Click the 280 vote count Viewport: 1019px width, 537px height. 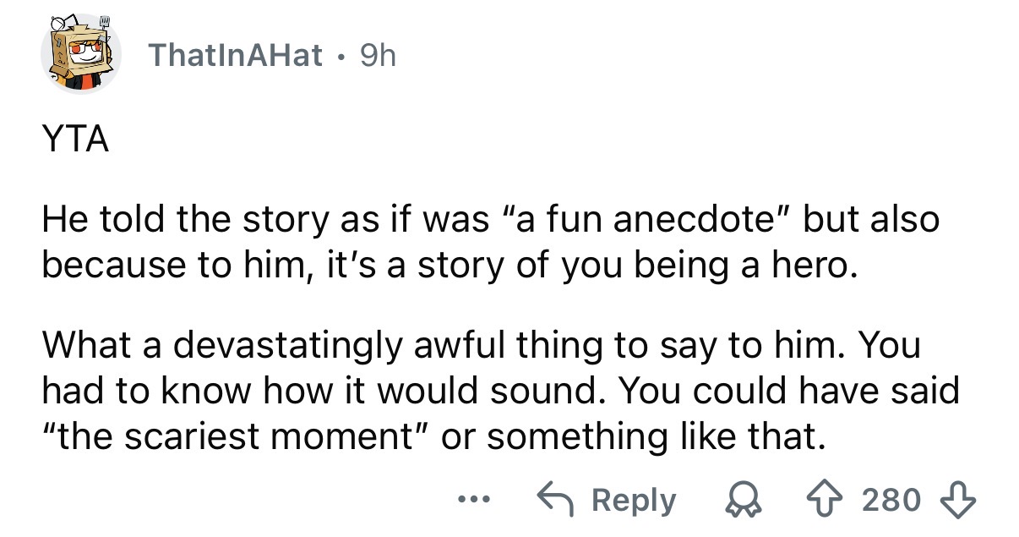coord(893,500)
